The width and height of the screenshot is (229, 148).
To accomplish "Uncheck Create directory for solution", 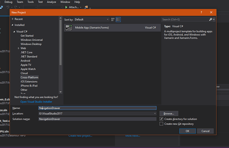I will pos(161,119).
